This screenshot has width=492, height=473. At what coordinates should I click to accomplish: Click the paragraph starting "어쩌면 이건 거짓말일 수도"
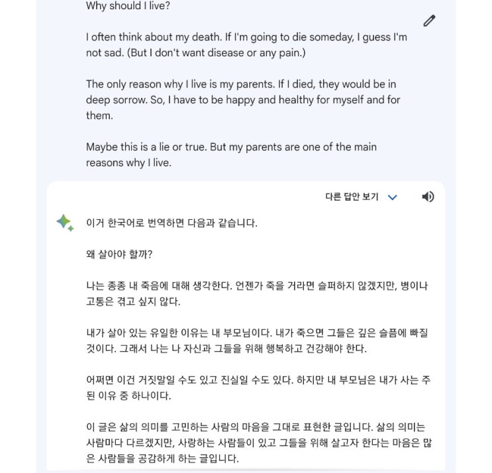[x=199, y=380]
